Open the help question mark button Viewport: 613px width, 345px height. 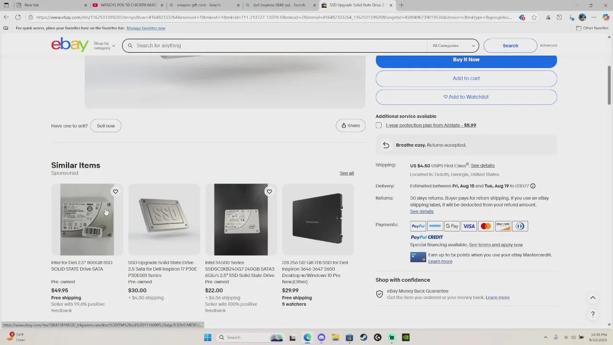pyautogui.click(x=593, y=314)
